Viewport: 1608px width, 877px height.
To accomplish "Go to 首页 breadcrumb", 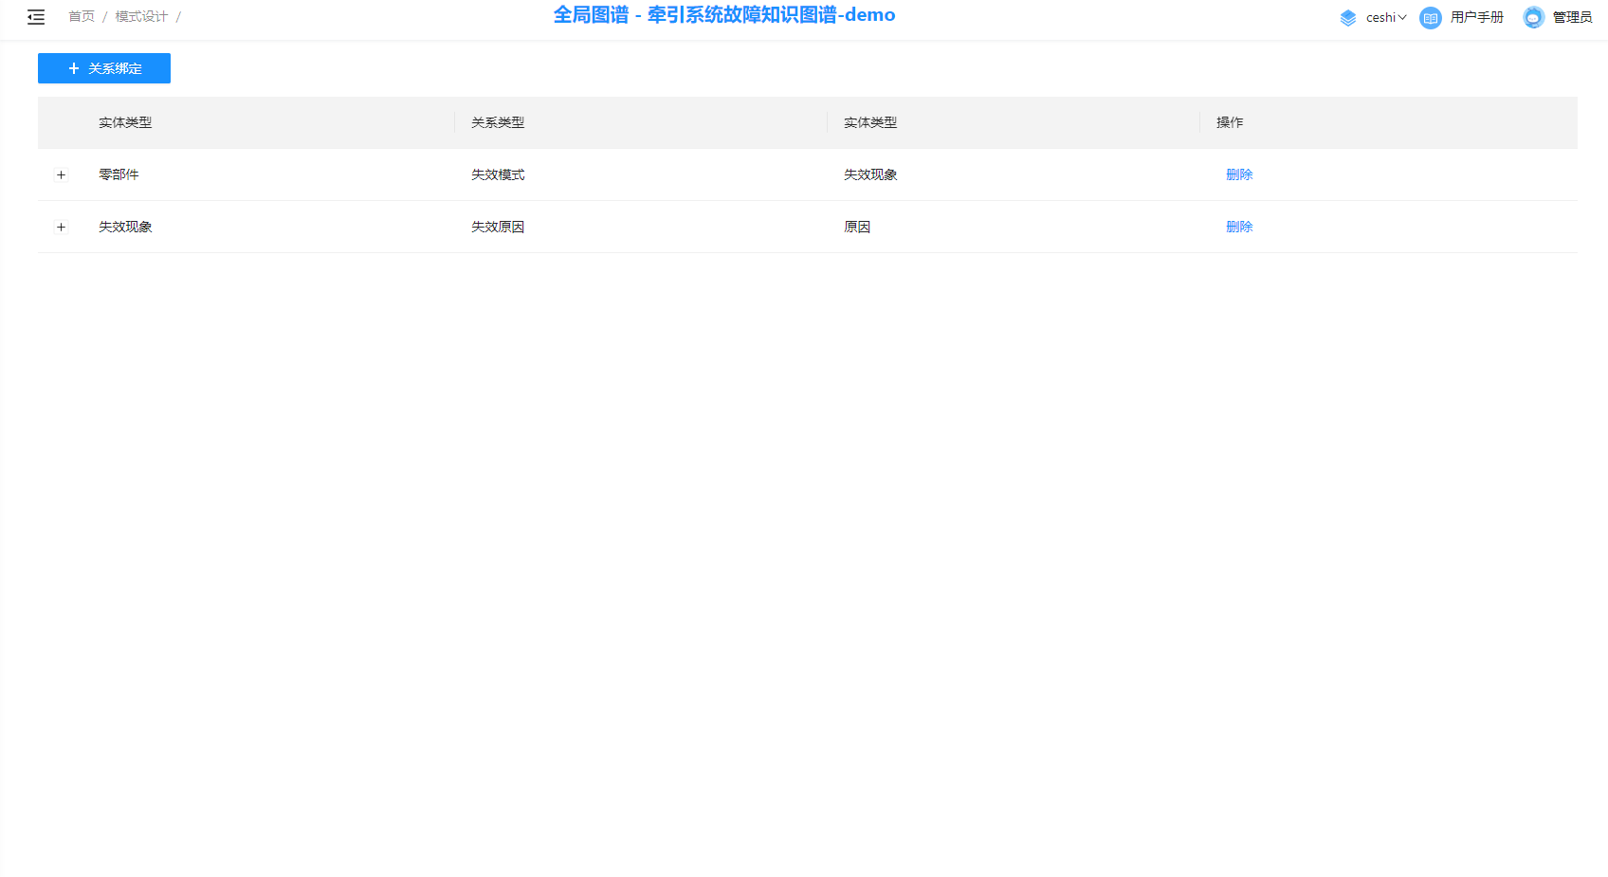I will tap(82, 17).
